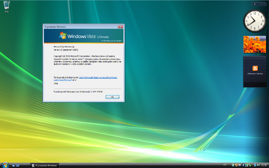Screen dimensions: 269x168
Task: Click the 22:39 taskbar clock
Action: [x=264, y=165]
